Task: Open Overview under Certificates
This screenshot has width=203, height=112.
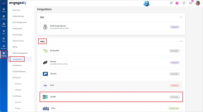Action: (18, 102)
